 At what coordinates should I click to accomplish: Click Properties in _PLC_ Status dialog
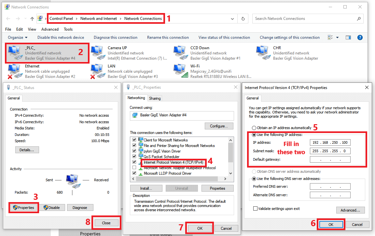click(23, 208)
